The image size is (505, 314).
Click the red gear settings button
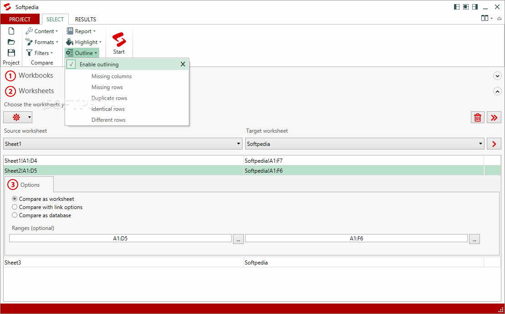pos(16,117)
